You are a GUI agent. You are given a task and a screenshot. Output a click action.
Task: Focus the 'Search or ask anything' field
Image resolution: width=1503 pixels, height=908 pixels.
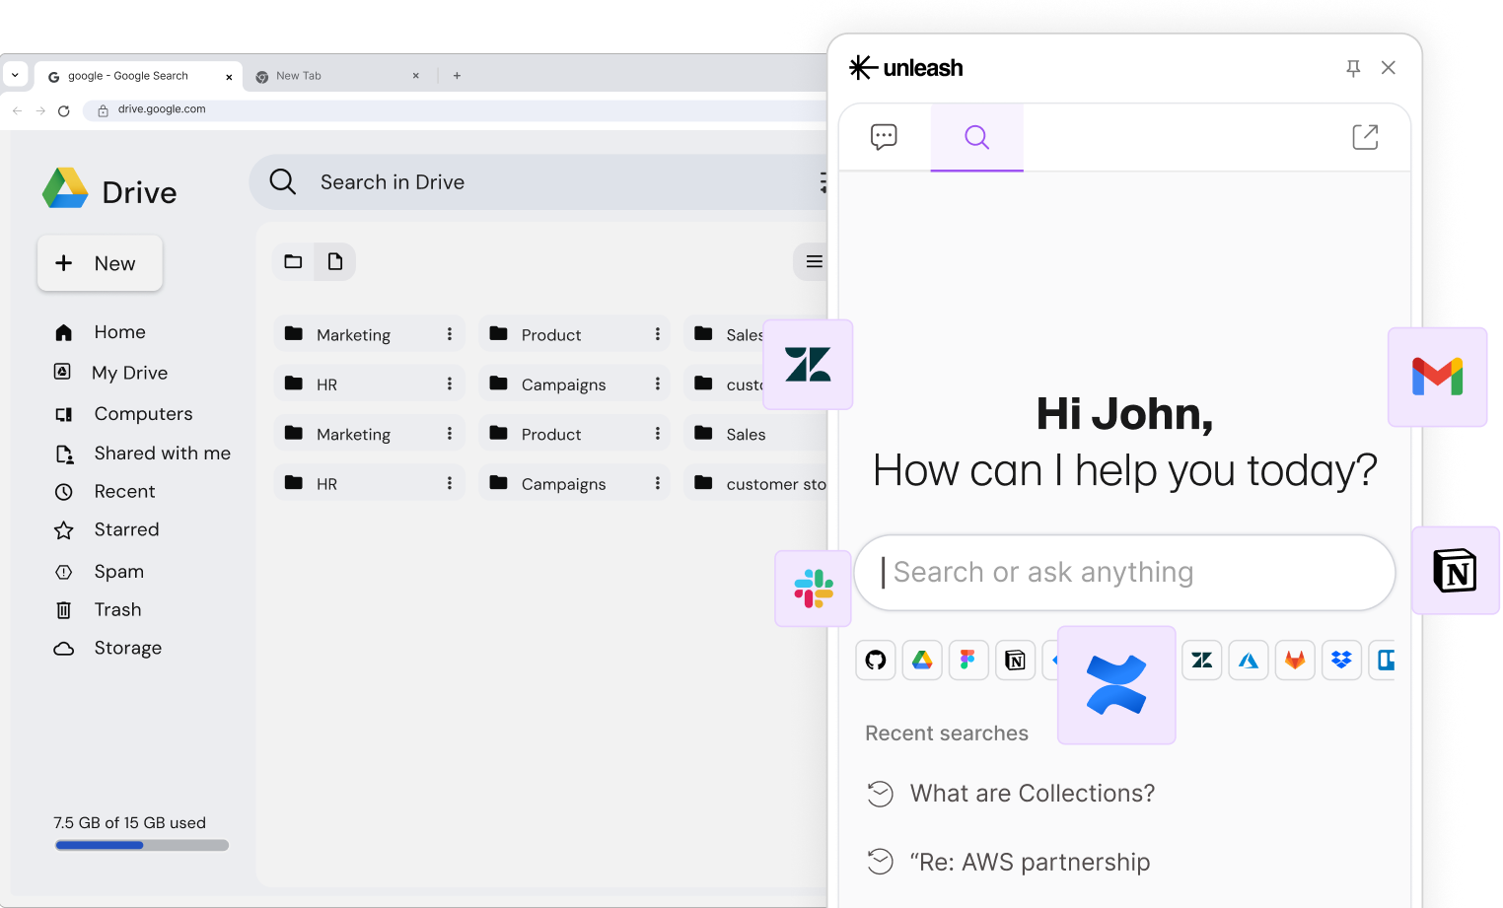(x=1124, y=573)
